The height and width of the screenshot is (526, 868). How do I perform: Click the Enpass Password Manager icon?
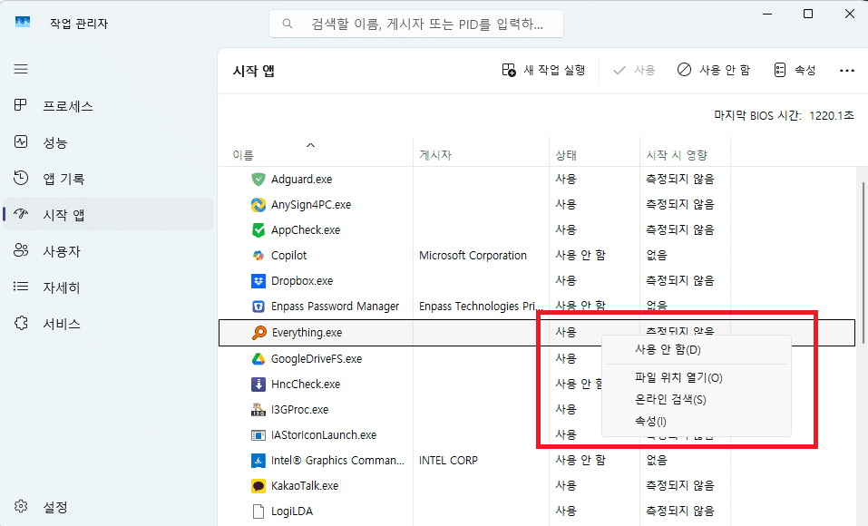click(x=258, y=307)
